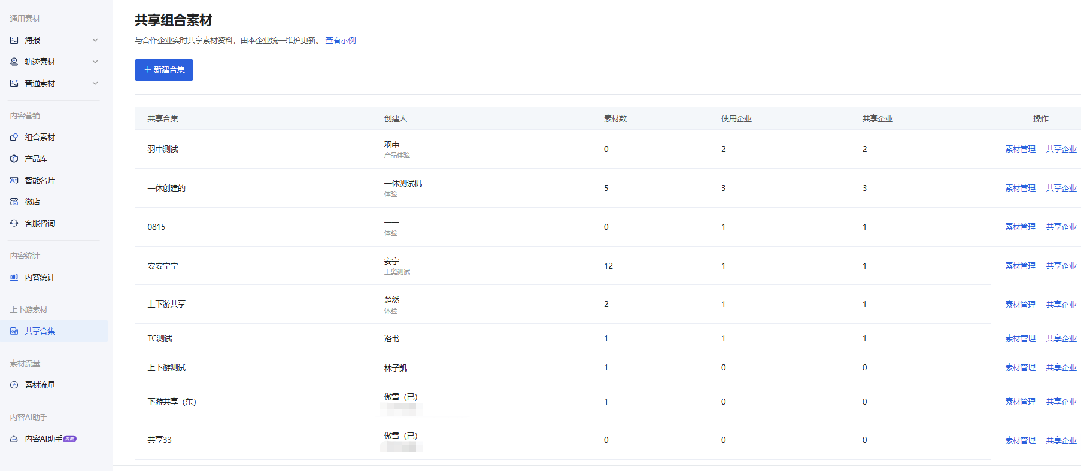The image size is (1081, 471).
Task: Click the 查看示例 link
Action: 341,40
